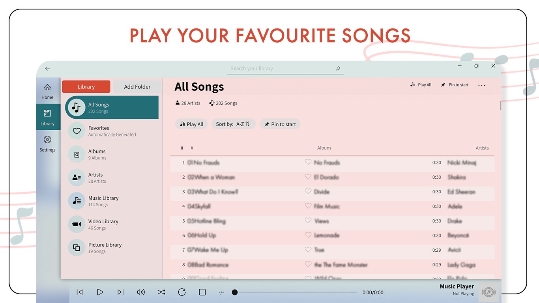Open the Albums library section

(x=112, y=154)
